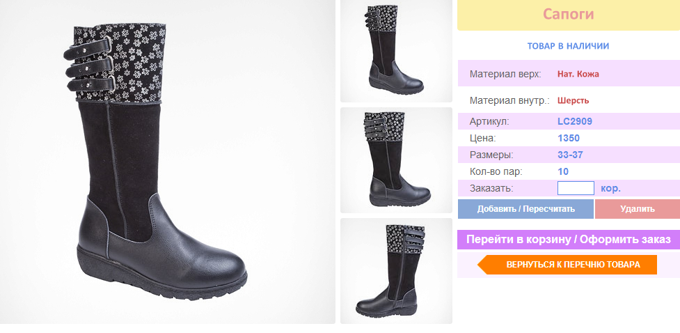This screenshot has width=680, height=333.
Task: Go to cart via Перейти в корзину
Action: (x=569, y=239)
